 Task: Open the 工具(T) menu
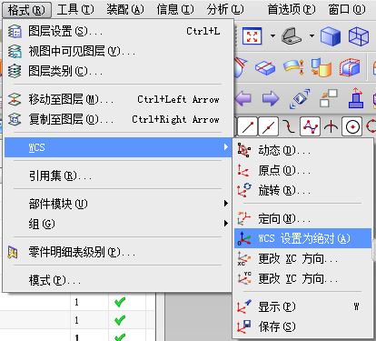[x=75, y=10]
